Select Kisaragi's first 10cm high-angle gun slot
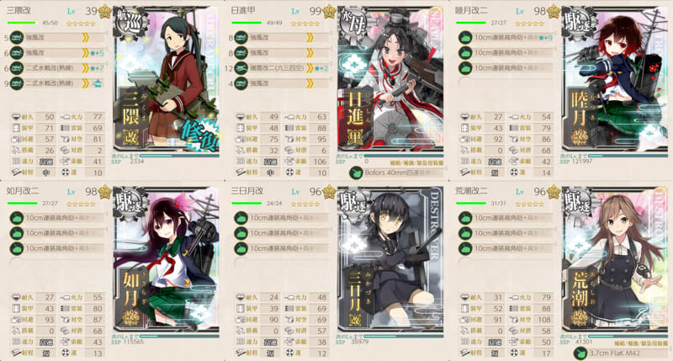 click(x=56, y=218)
